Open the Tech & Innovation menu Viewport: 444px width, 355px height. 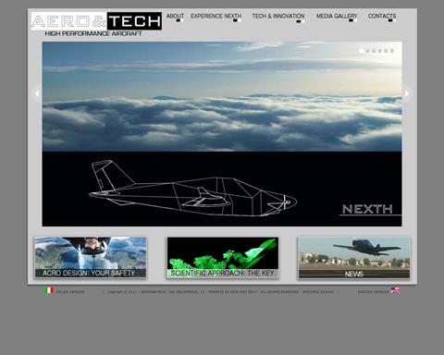(278, 16)
